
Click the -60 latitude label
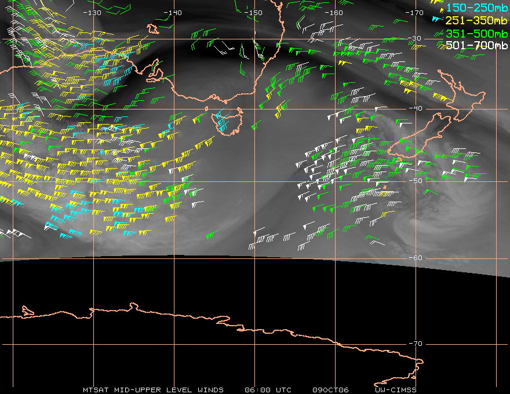tap(416, 258)
